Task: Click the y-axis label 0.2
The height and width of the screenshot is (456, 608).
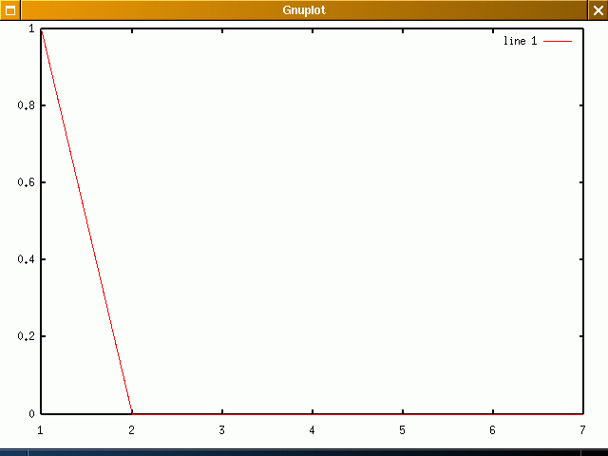Action: click(27, 336)
